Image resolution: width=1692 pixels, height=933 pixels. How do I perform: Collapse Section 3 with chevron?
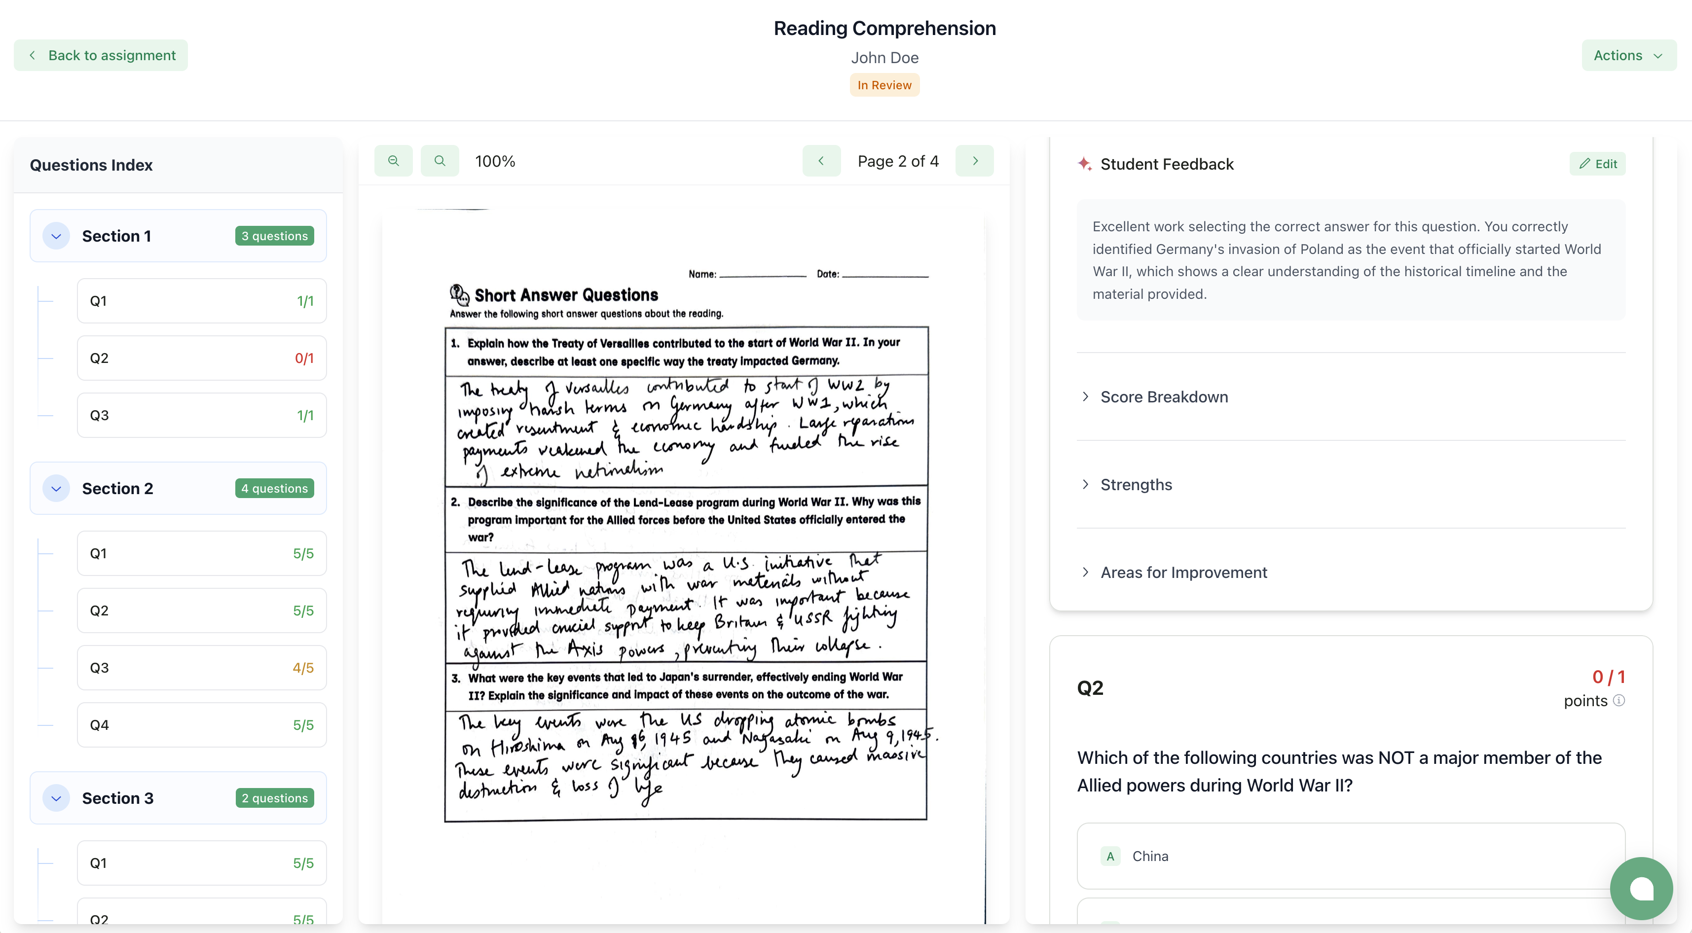(x=57, y=798)
